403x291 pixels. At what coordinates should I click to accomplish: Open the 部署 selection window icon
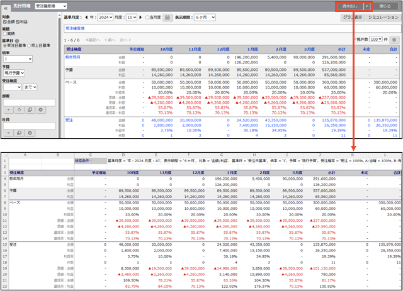click(x=30, y=110)
